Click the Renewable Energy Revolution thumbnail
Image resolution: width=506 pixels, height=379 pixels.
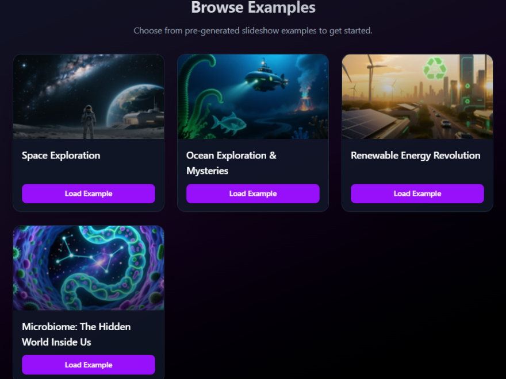(417, 96)
